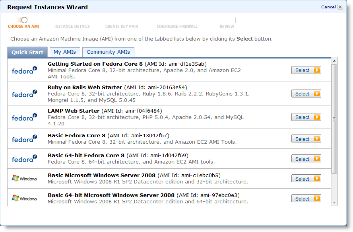Click the Basic Microsoft Windows Server 2008 title
353x232 pixels.
point(101,175)
